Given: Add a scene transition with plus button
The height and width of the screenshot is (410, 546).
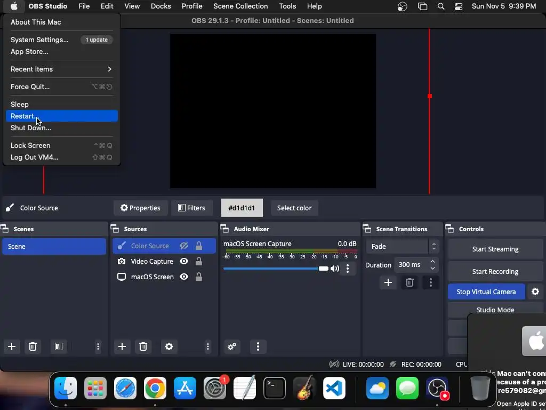Looking at the screenshot, I should pyautogui.click(x=388, y=282).
